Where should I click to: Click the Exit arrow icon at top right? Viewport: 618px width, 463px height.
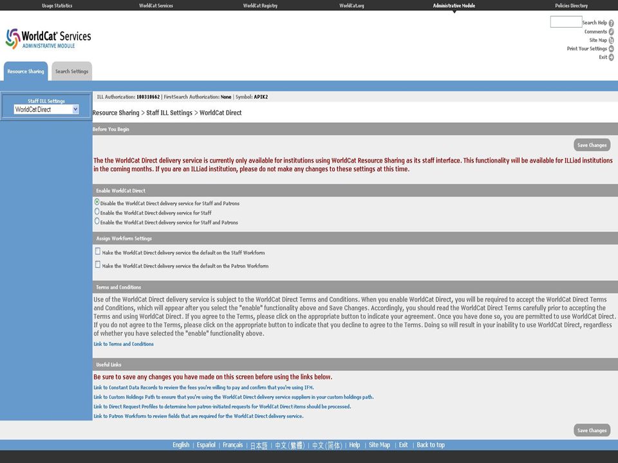tap(612, 57)
